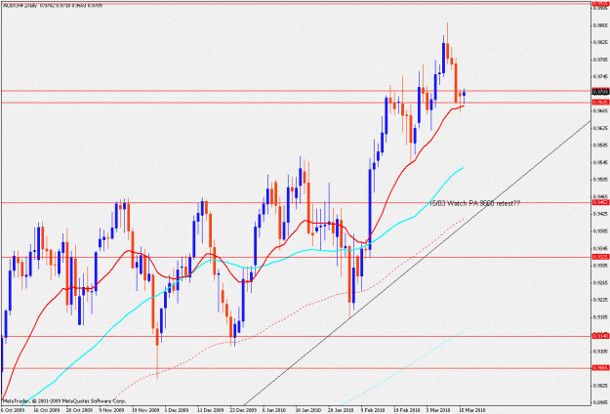This screenshot has width=610, height=414.
Task: Click the "9 Feb 2010" date axis label
Action: pyautogui.click(x=373, y=410)
